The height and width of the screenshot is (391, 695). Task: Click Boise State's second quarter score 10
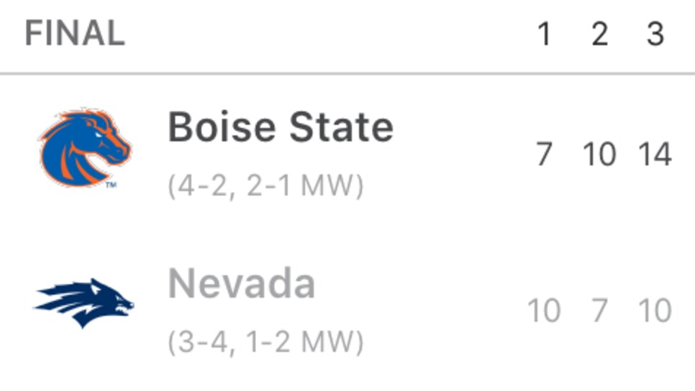(599, 154)
